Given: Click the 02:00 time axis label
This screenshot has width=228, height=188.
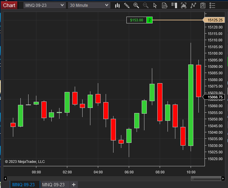Looking at the screenshot, I should click(x=67, y=172).
